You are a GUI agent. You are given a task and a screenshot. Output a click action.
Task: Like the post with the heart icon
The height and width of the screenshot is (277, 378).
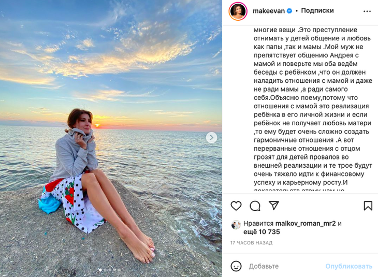[x=236, y=206]
